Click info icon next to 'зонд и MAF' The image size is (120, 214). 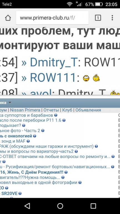click(28, 141)
